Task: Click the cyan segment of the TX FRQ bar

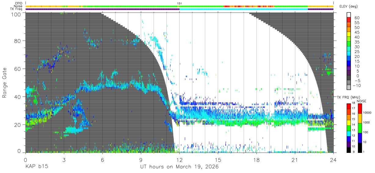Action: [349, 133]
